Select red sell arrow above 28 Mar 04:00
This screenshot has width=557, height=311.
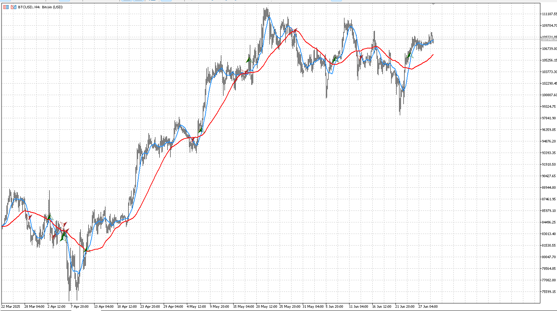30,217
